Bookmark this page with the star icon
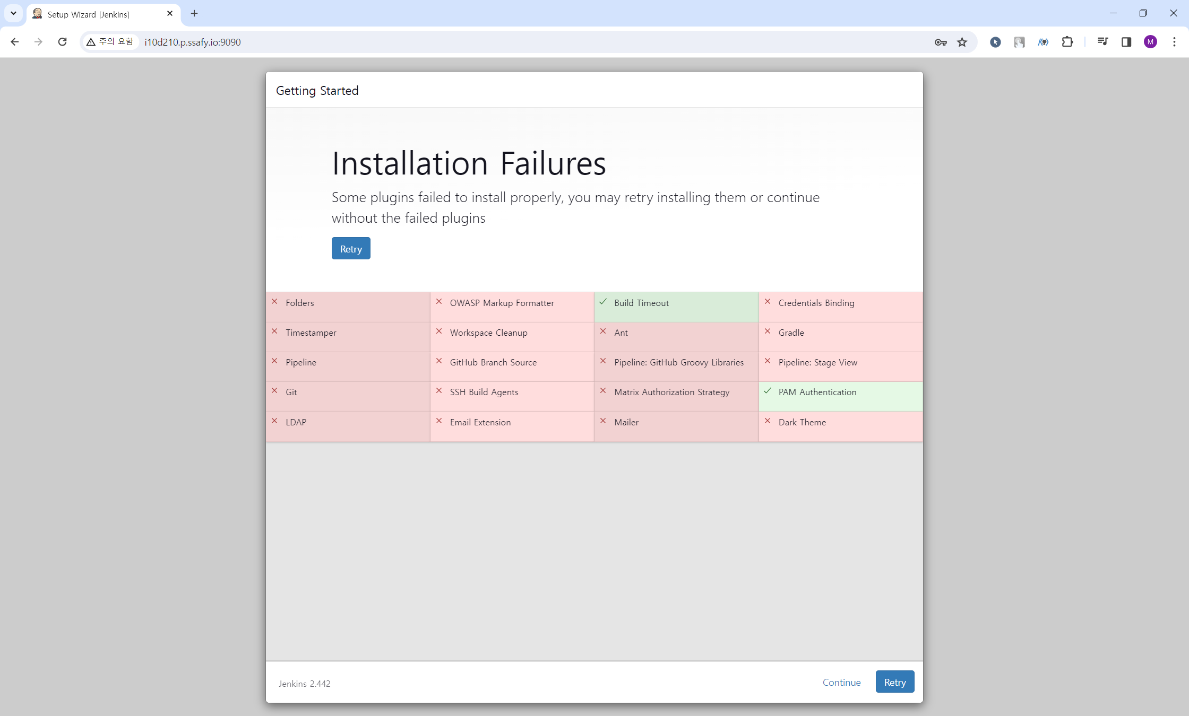 [962, 42]
